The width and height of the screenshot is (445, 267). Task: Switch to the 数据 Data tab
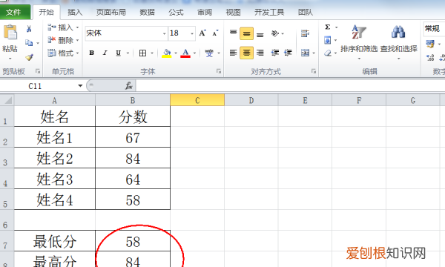click(x=148, y=12)
